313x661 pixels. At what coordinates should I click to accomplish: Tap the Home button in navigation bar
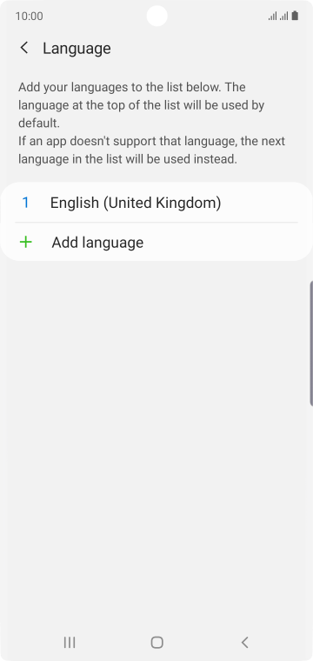156,642
